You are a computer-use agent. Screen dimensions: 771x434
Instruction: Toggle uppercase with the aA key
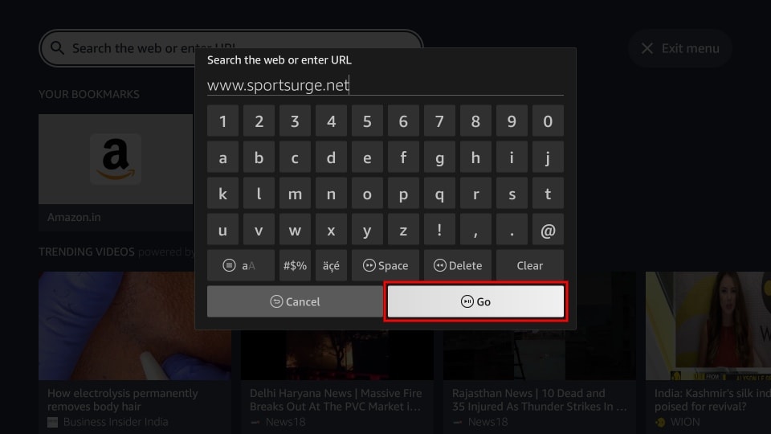[241, 265]
